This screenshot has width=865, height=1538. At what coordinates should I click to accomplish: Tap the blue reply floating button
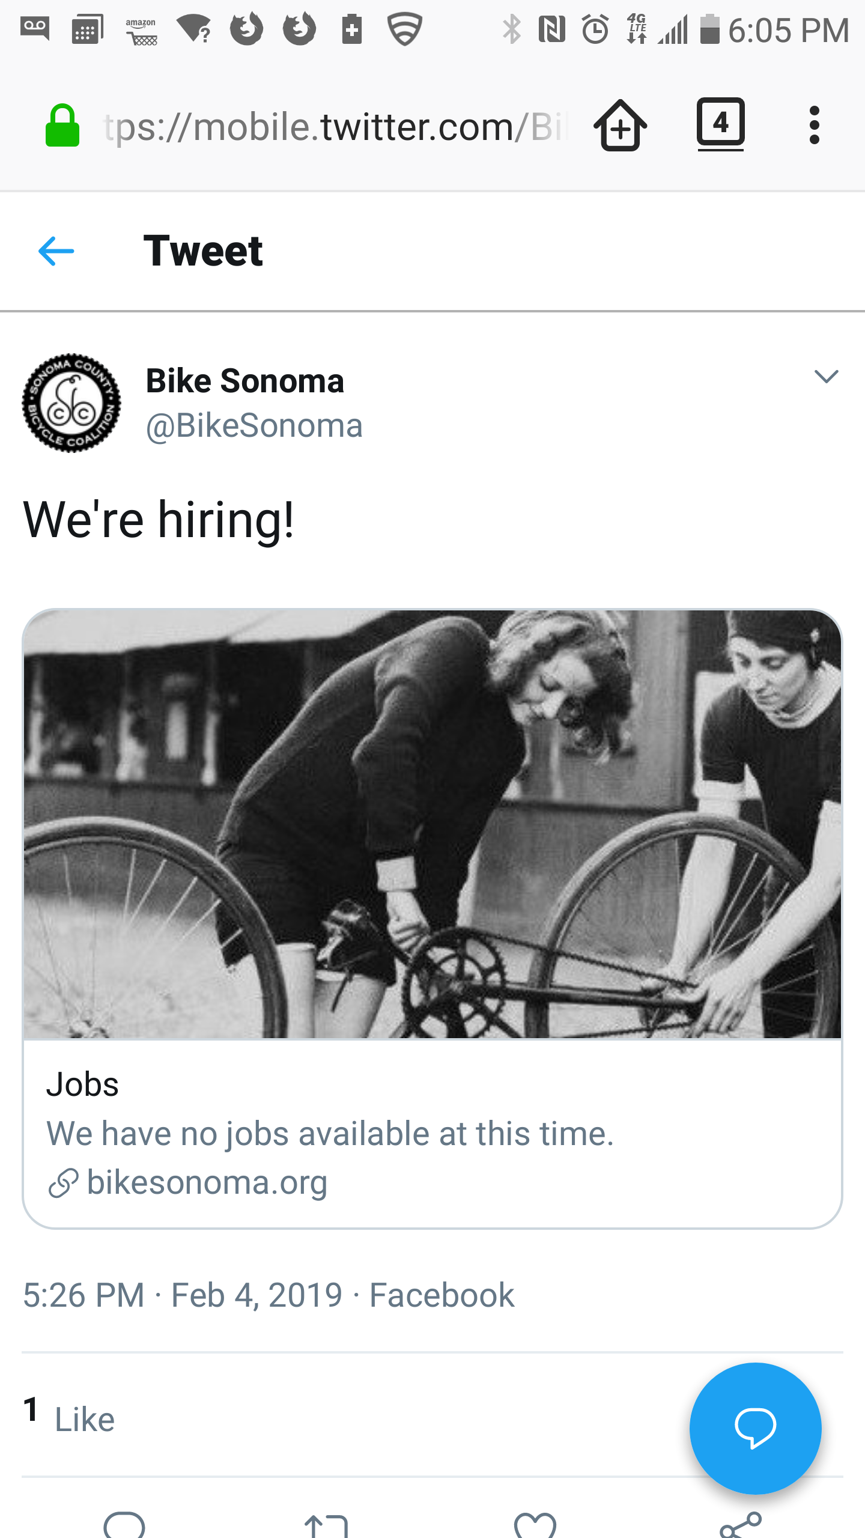pos(755,1428)
